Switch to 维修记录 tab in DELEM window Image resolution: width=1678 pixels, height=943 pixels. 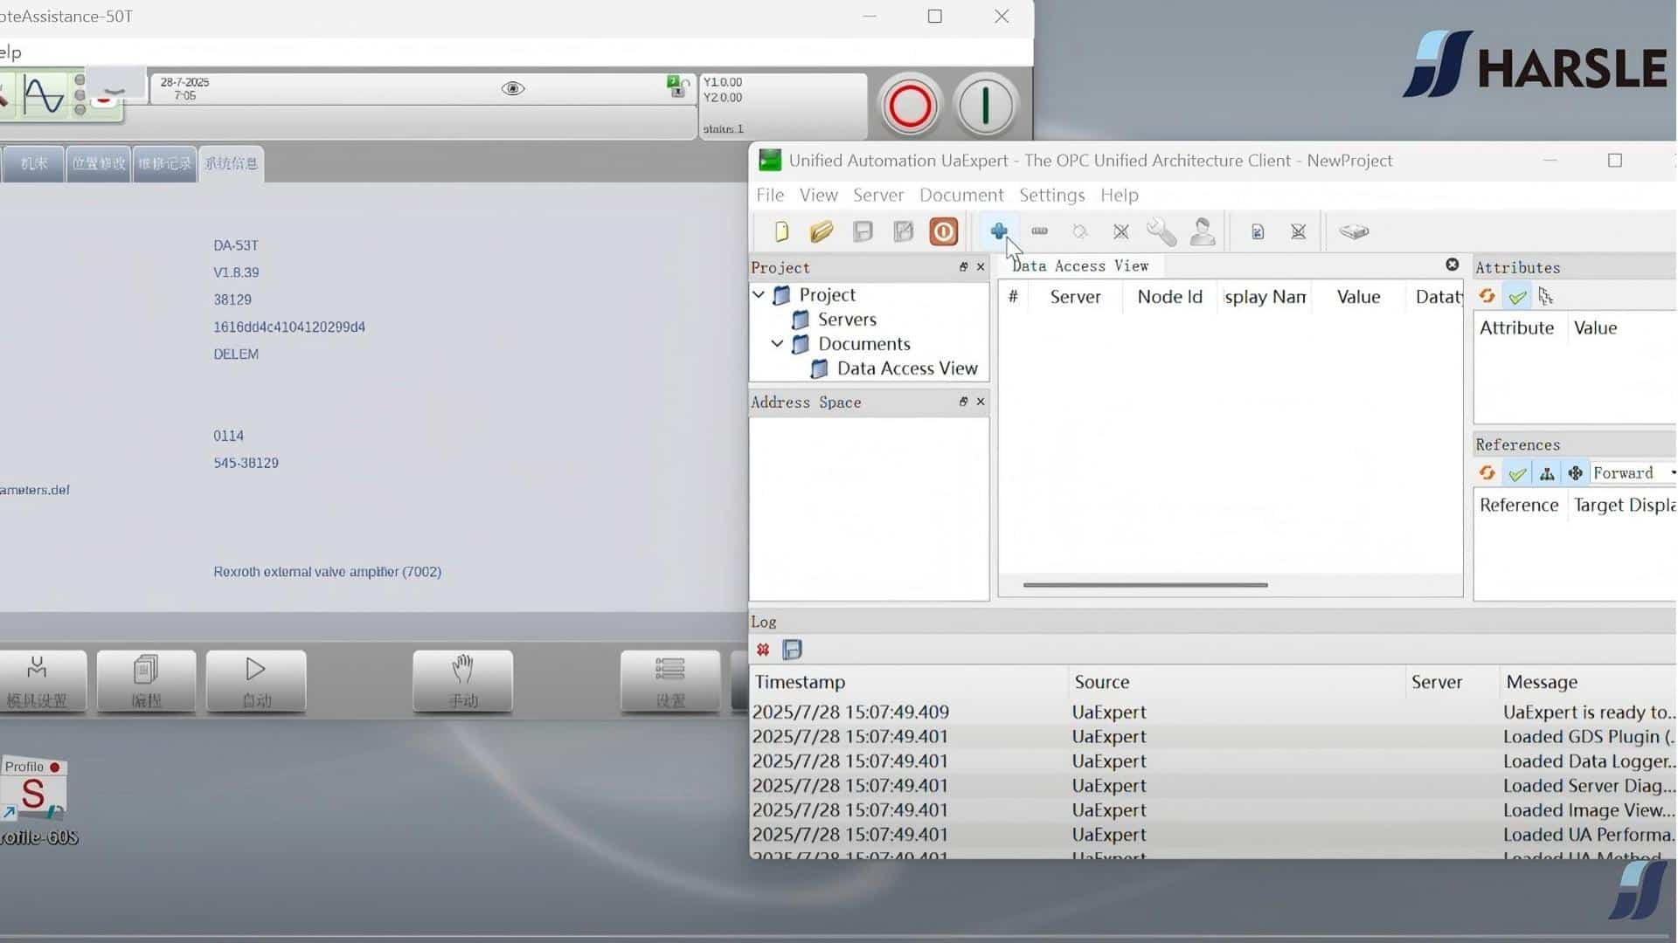pyautogui.click(x=164, y=163)
